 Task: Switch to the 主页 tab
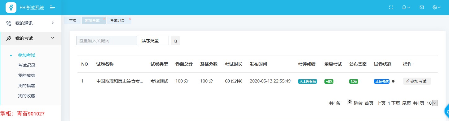point(73,21)
